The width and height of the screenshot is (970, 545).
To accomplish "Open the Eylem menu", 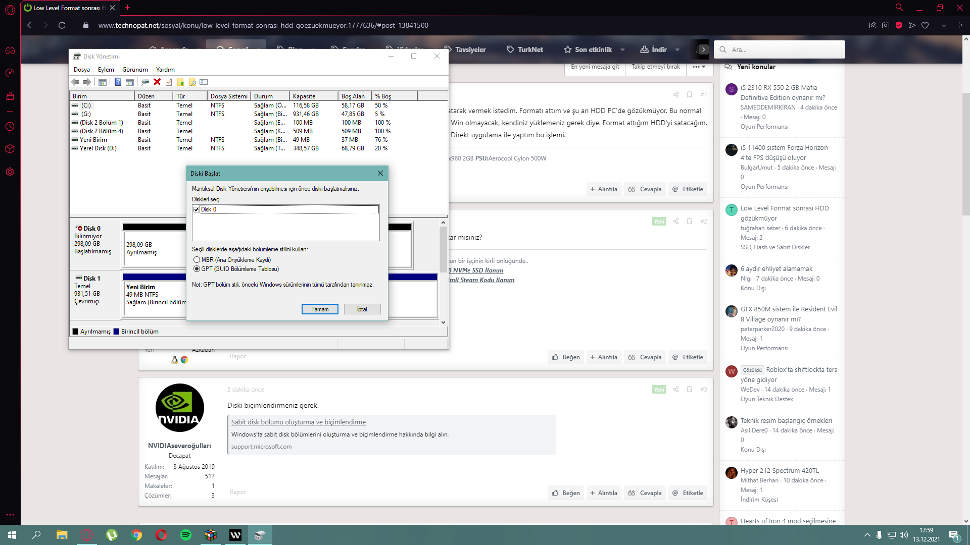I will coord(106,70).
